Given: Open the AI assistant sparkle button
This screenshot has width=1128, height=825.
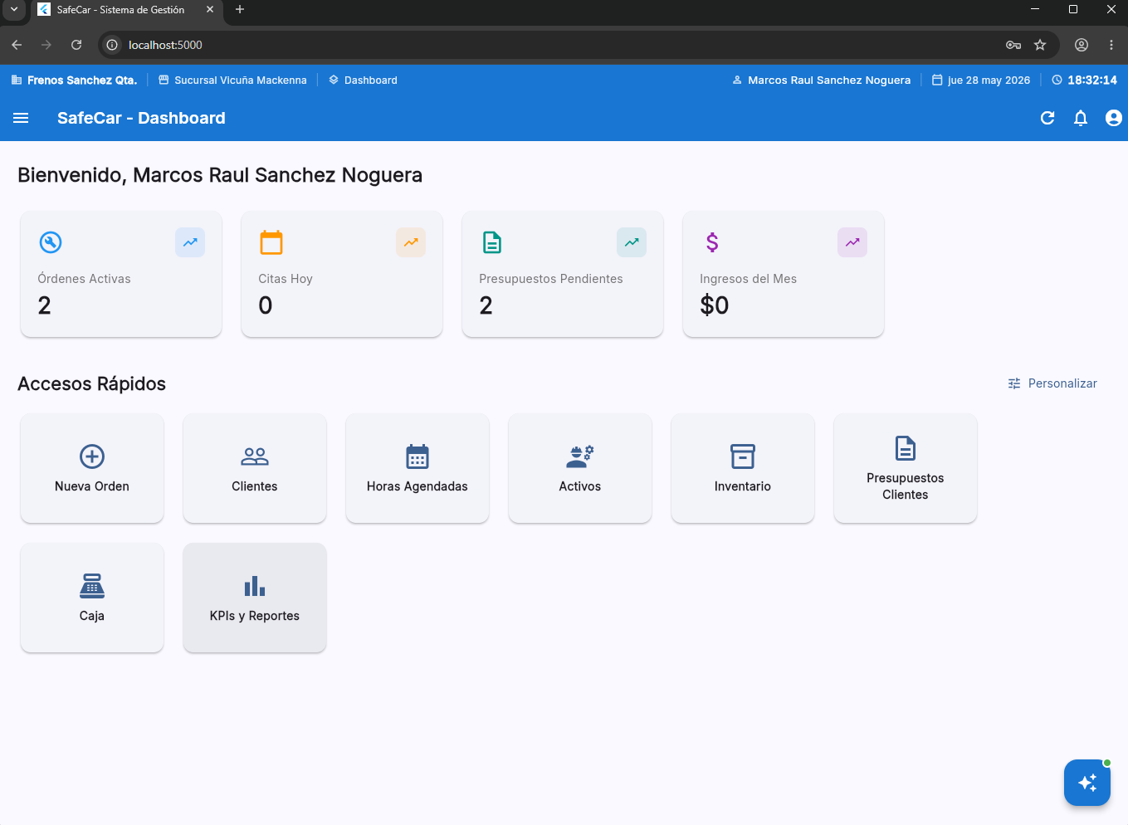Looking at the screenshot, I should [1087, 783].
